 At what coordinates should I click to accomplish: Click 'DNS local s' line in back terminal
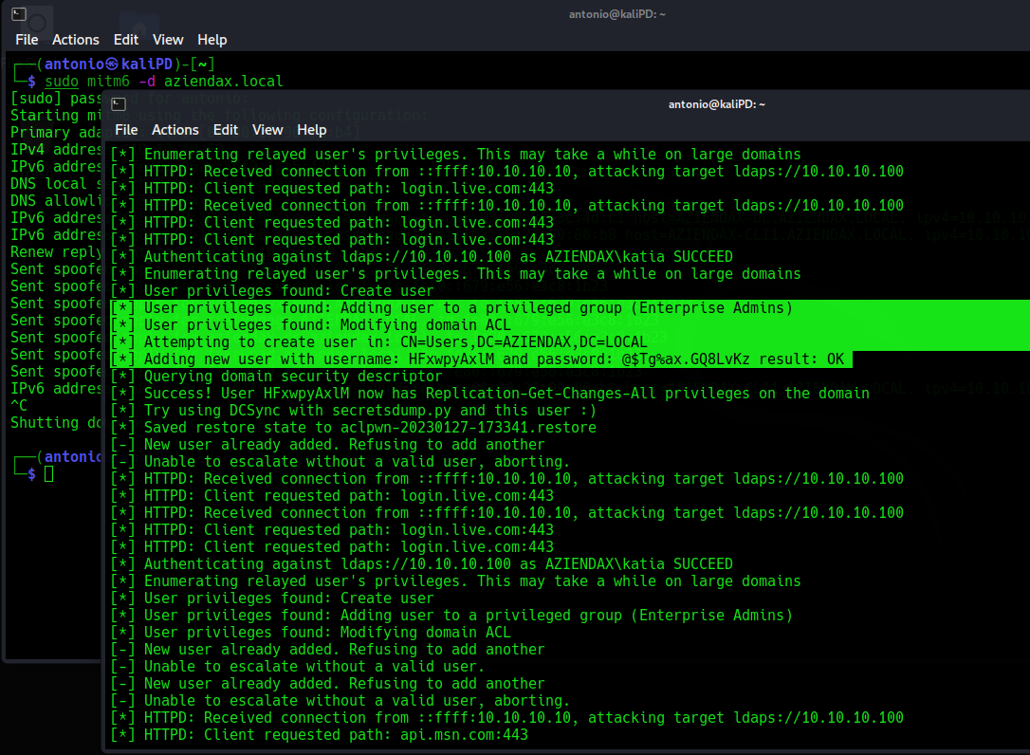pos(56,184)
